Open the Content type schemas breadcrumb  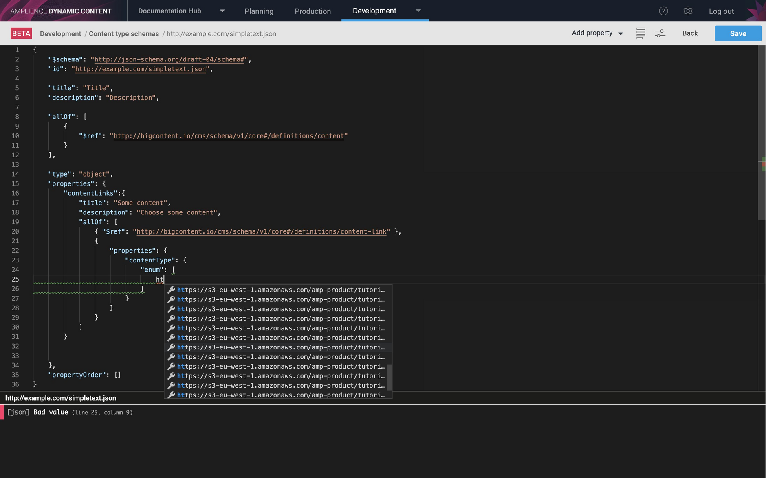click(124, 34)
